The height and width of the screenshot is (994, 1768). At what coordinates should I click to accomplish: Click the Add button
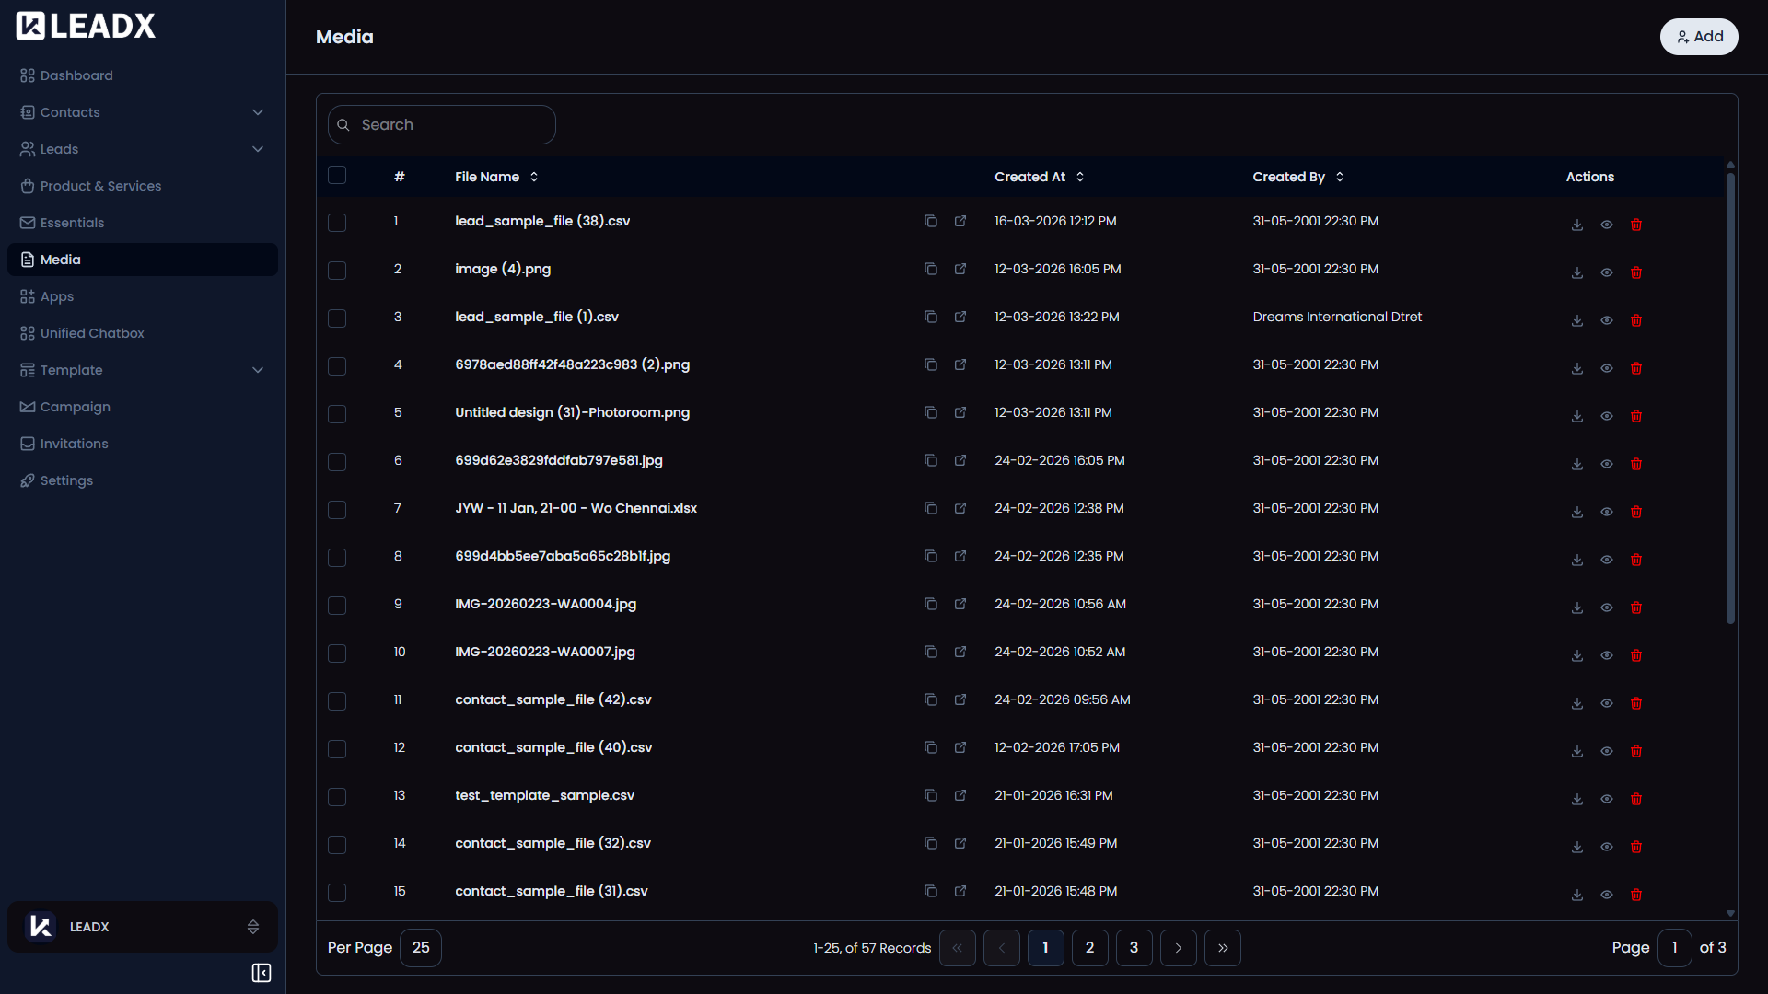click(x=1698, y=37)
